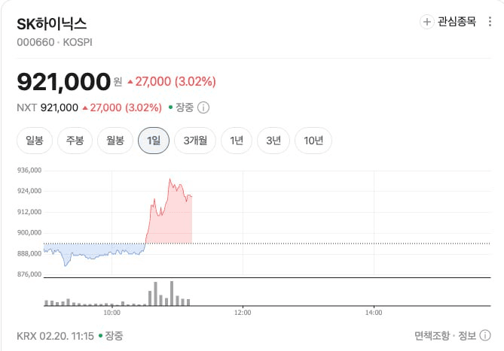Switch to the 월봉 monthly candle chart
This screenshot has width=504, height=351.
point(115,140)
